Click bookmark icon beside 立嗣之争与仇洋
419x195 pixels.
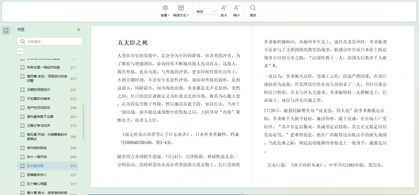point(22,126)
